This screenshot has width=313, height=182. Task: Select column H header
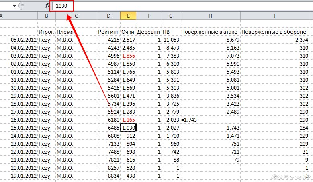click(x=210, y=16)
